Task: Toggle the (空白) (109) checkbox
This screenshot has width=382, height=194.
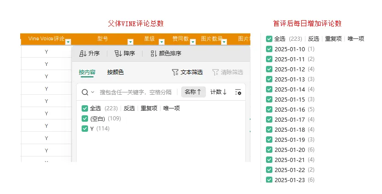Action: tap(85, 119)
